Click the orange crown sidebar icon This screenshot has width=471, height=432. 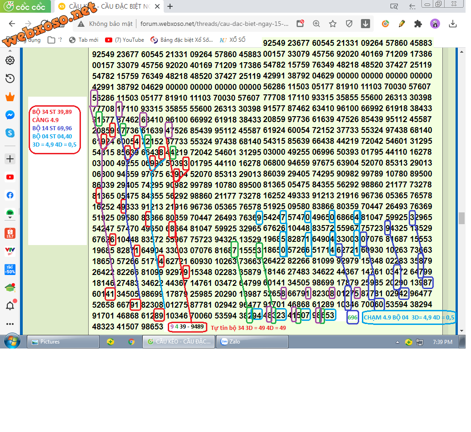pos(10,98)
